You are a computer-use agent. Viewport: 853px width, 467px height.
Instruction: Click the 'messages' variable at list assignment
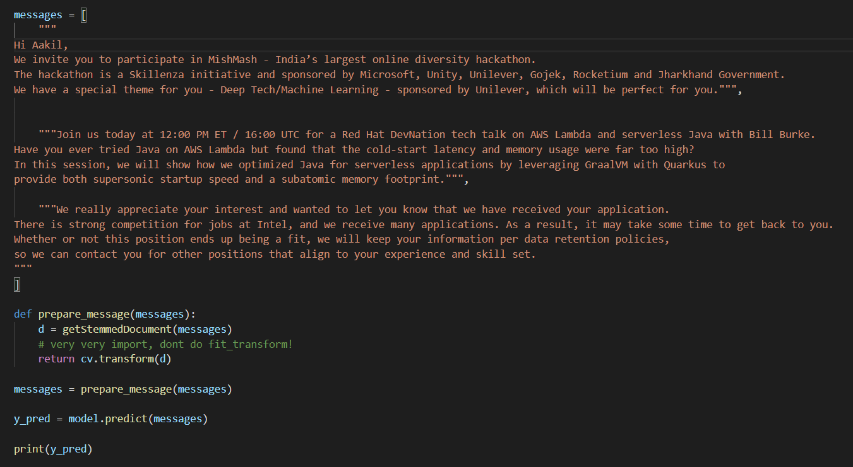pyautogui.click(x=38, y=14)
